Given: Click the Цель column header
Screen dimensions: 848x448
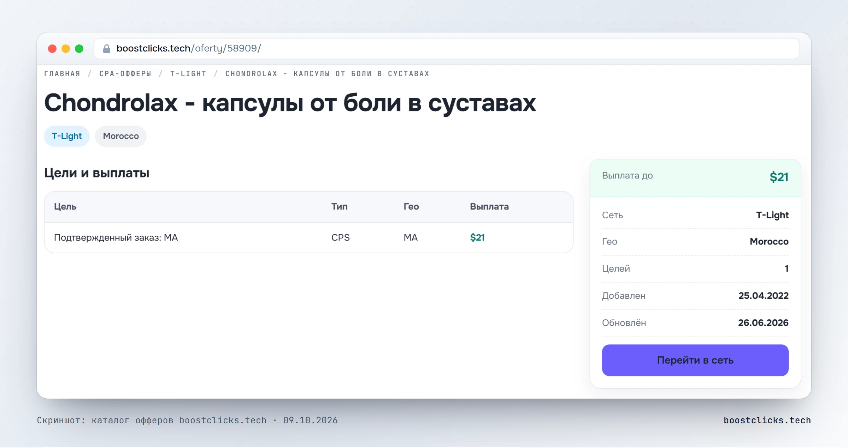Looking at the screenshot, I should (x=65, y=207).
